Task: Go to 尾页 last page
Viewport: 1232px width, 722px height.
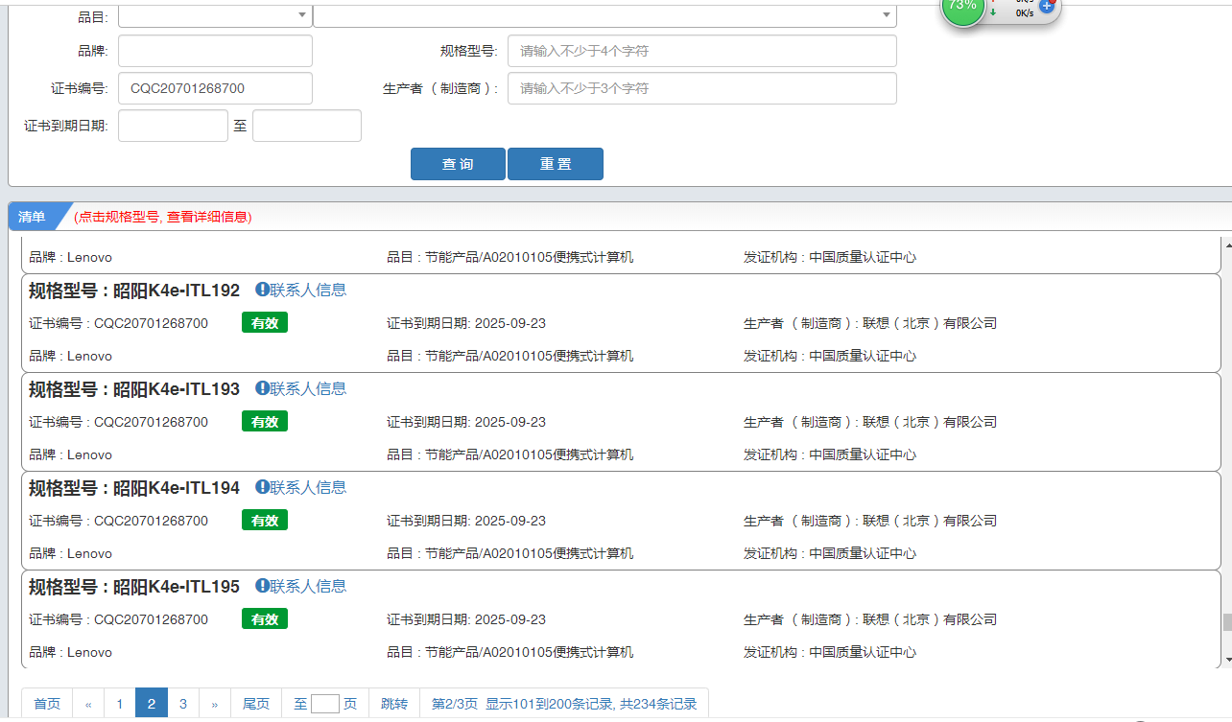Action: click(256, 704)
